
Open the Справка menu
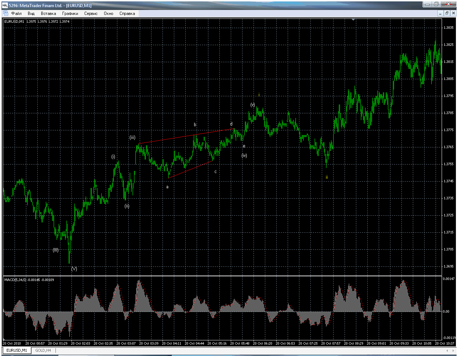pos(127,14)
